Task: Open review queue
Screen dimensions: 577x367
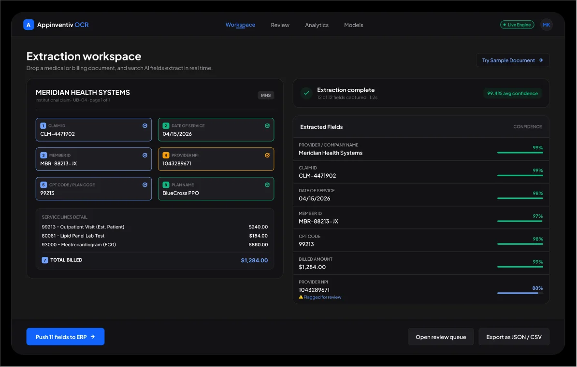Action: [441, 337]
